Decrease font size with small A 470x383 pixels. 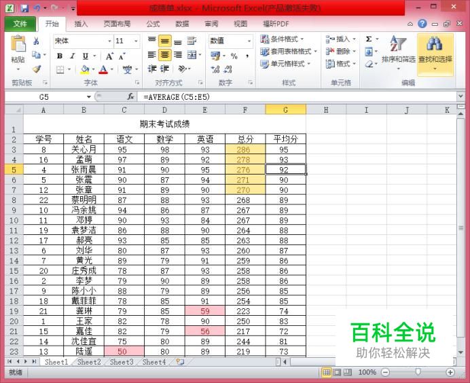click(122, 56)
